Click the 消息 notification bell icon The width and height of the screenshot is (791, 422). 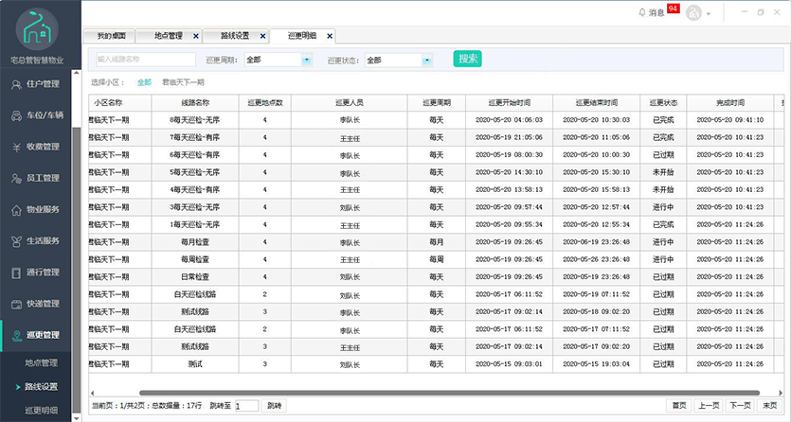(x=642, y=12)
